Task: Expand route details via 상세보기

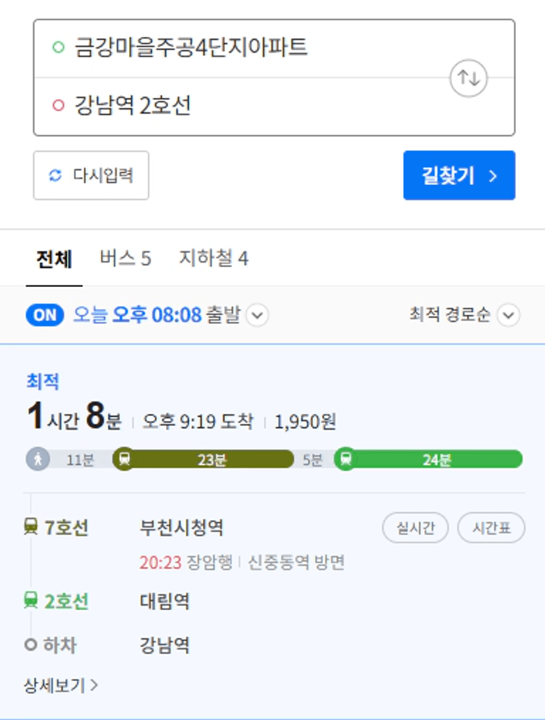Action: [x=61, y=686]
